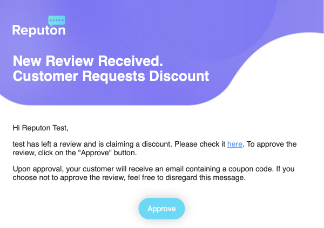Image resolution: width=324 pixels, height=228 pixels.
Task: Click the word "Discount" in the headline
Action: click(181, 76)
